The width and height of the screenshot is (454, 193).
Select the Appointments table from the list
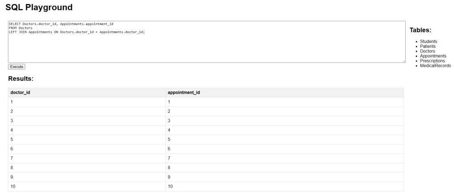click(x=433, y=56)
